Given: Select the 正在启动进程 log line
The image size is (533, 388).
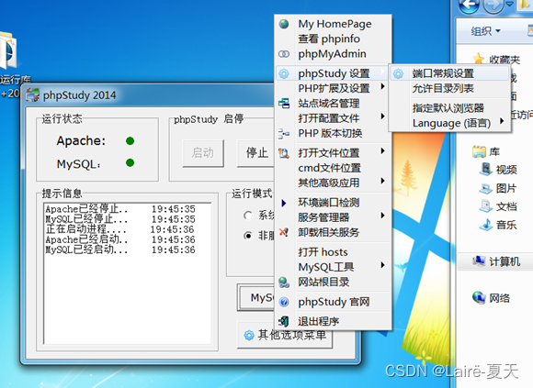Looking at the screenshot, I should point(119,229).
